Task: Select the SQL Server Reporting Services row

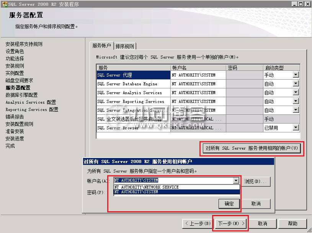Action: tap(134, 101)
